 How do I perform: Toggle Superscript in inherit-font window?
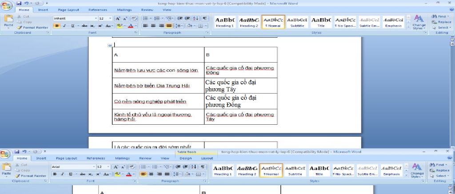click(100, 26)
